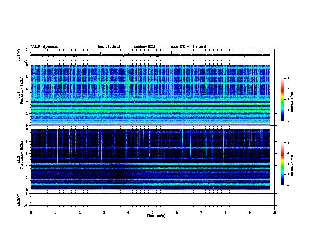
Task: Click inside the ch.1 spectrogram panel
Action: (x=151, y=95)
